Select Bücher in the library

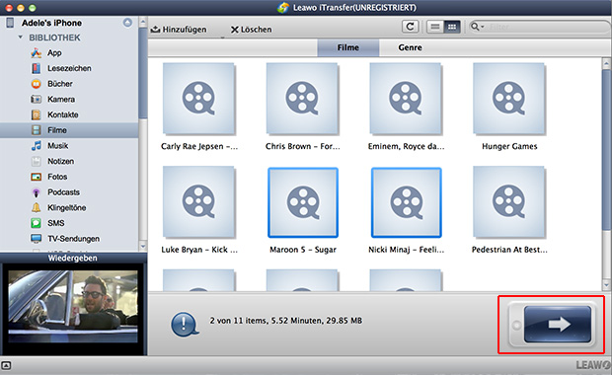(59, 84)
